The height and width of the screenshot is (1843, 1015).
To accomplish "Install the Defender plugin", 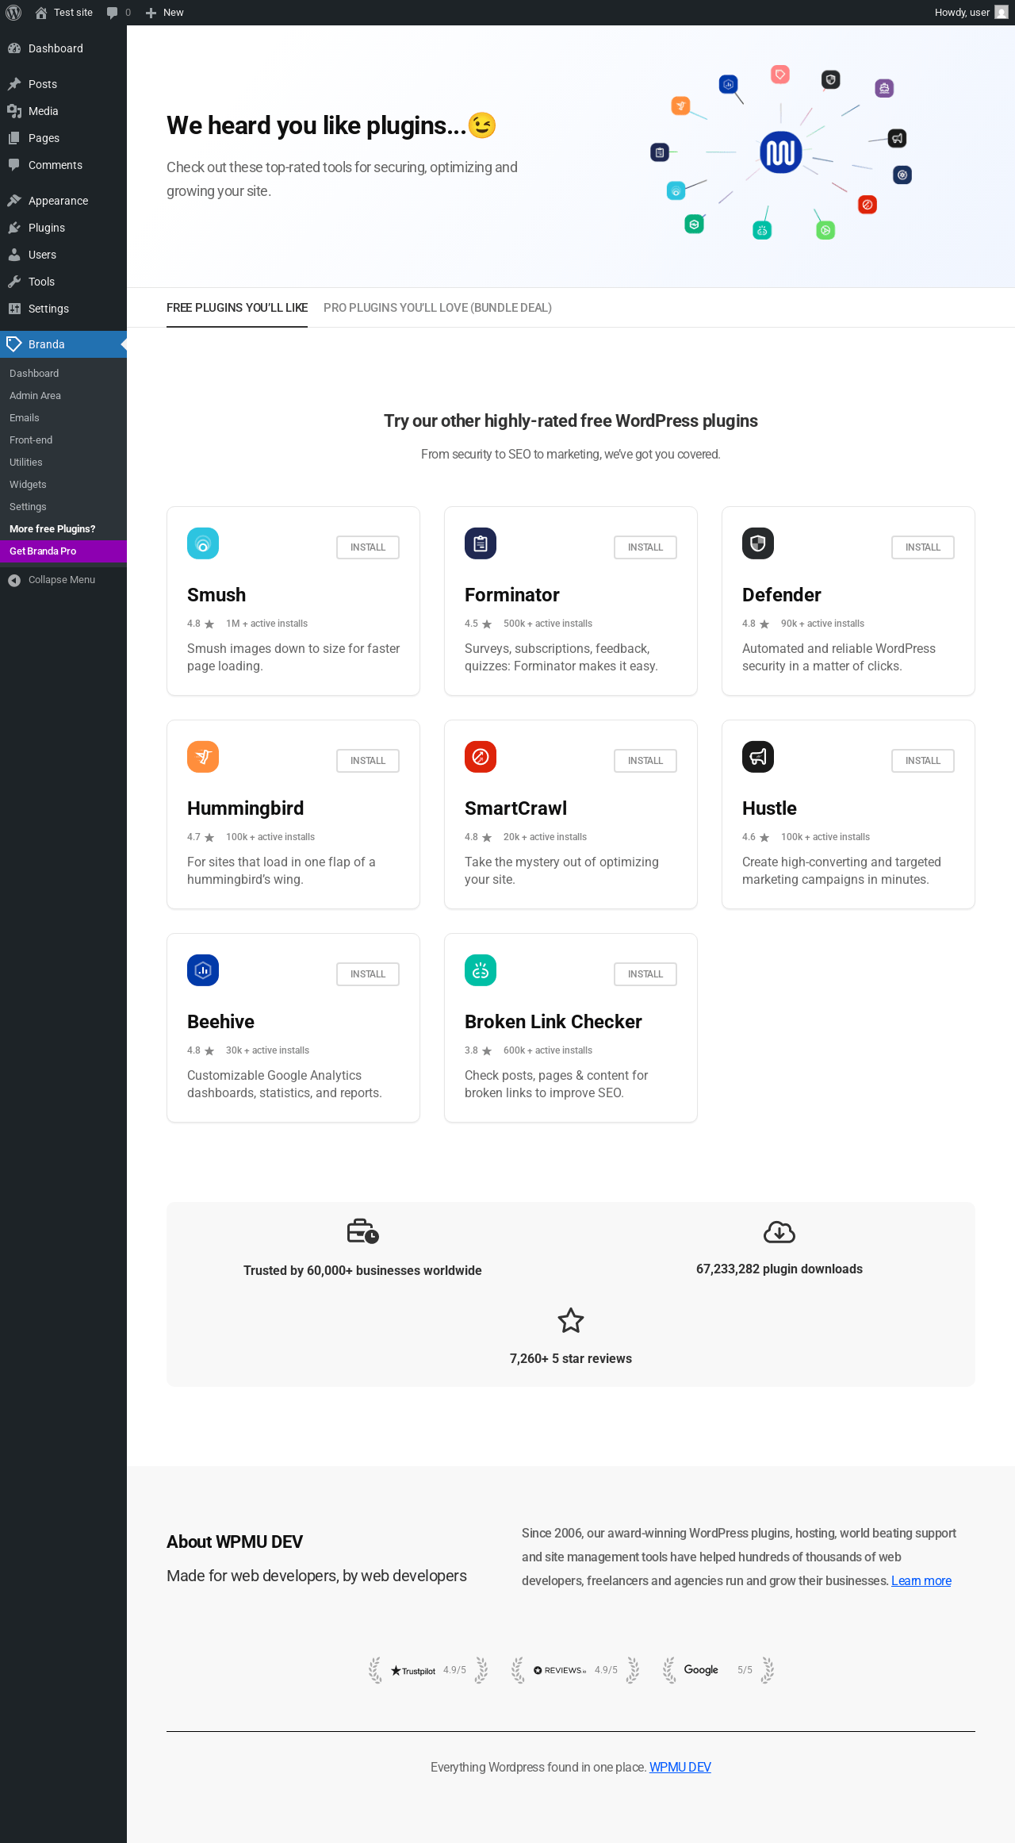I will click(923, 547).
